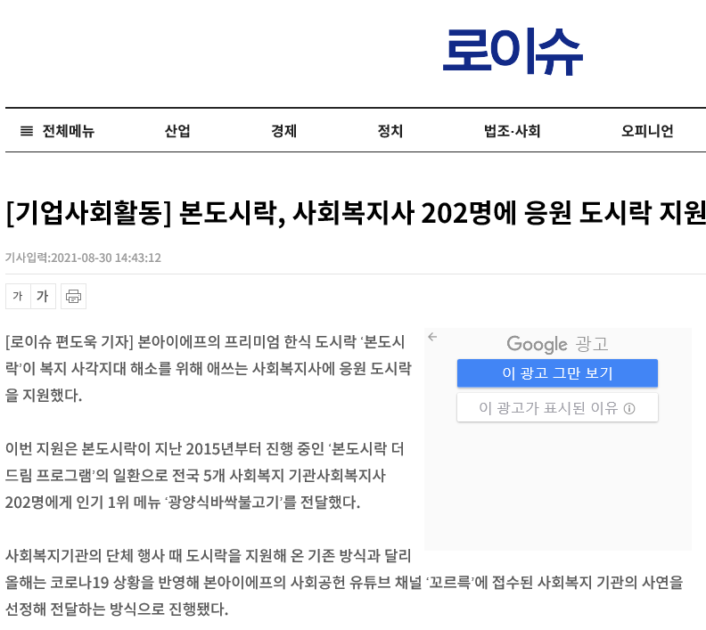Click the 기사입력 timestamp line
This screenshot has width=706, height=630.
(83, 258)
